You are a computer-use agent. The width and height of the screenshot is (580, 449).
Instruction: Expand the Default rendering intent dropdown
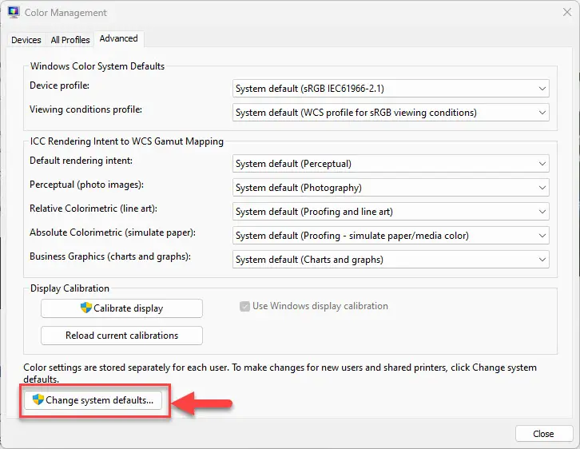coord(391,164)
